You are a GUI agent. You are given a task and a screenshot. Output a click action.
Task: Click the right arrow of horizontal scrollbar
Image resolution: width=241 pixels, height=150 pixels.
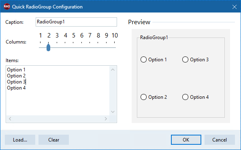coord(106,119)
